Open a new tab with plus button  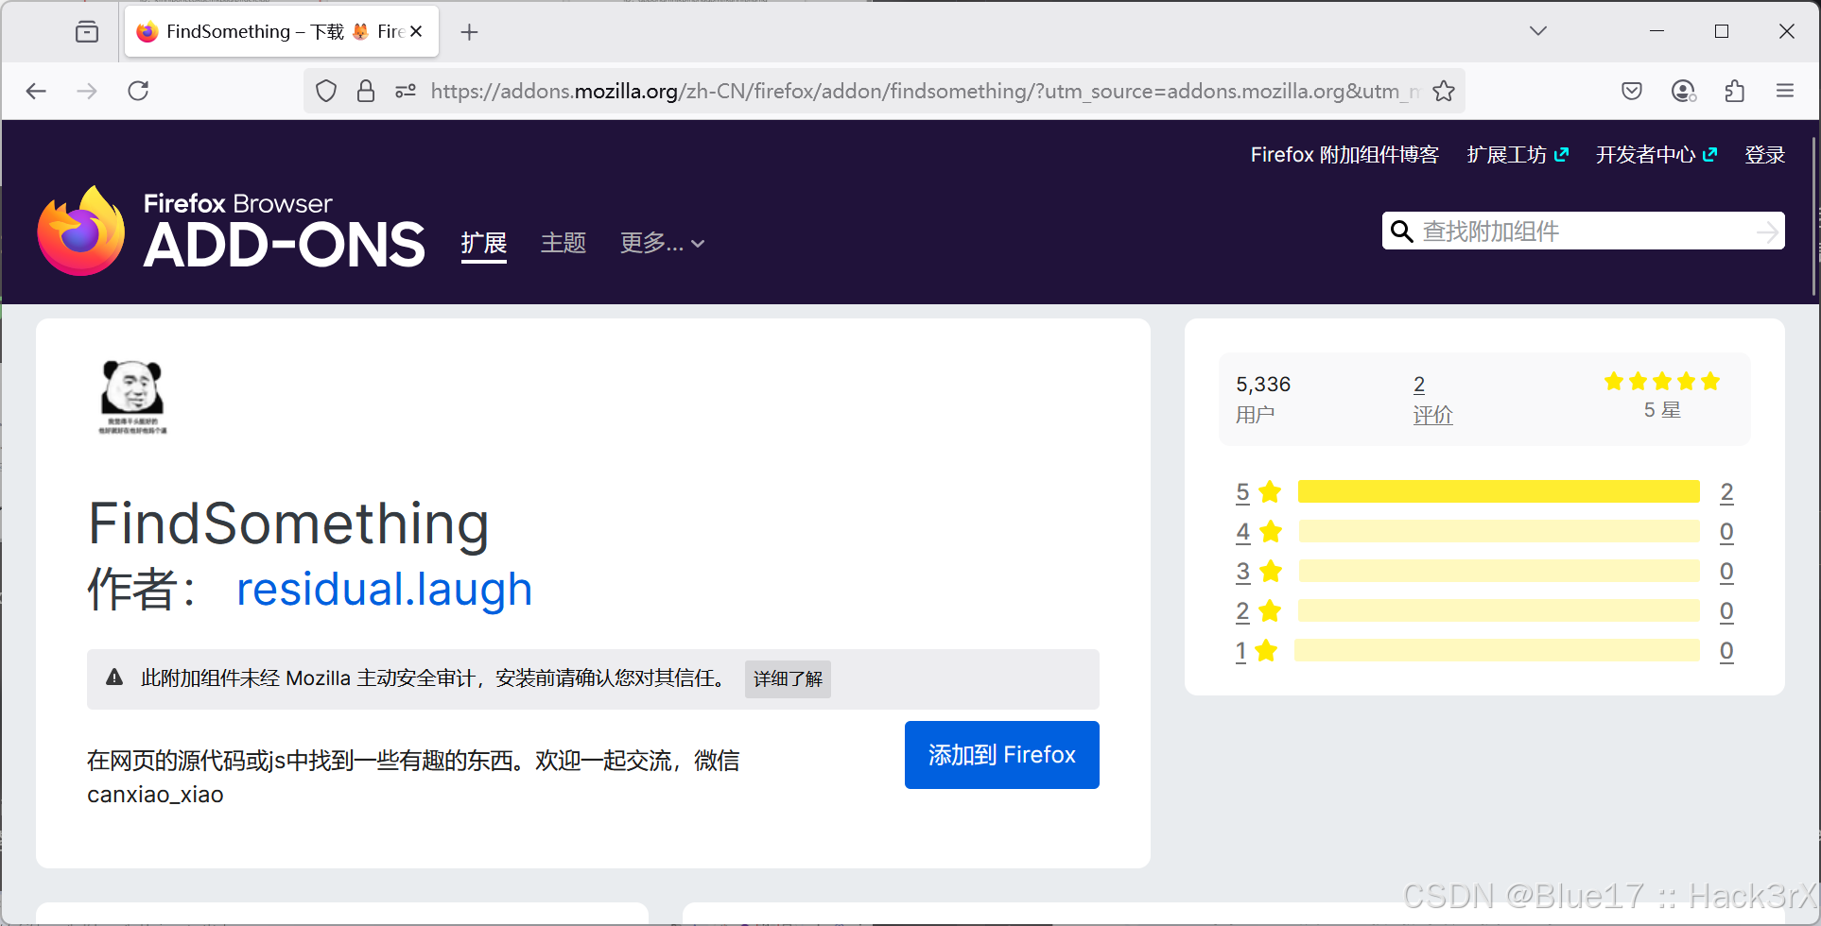pos(469,32)
